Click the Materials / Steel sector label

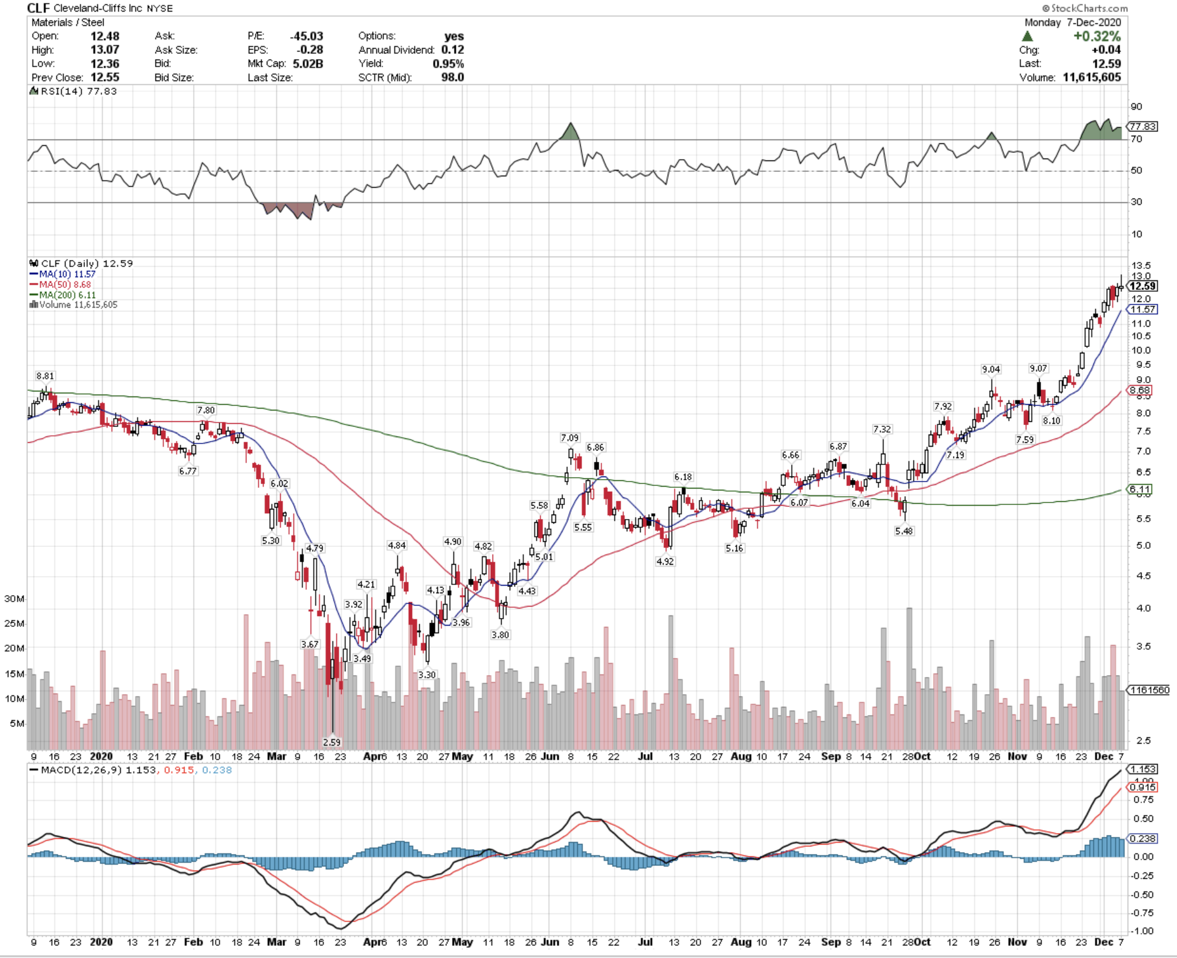(68, 22)
